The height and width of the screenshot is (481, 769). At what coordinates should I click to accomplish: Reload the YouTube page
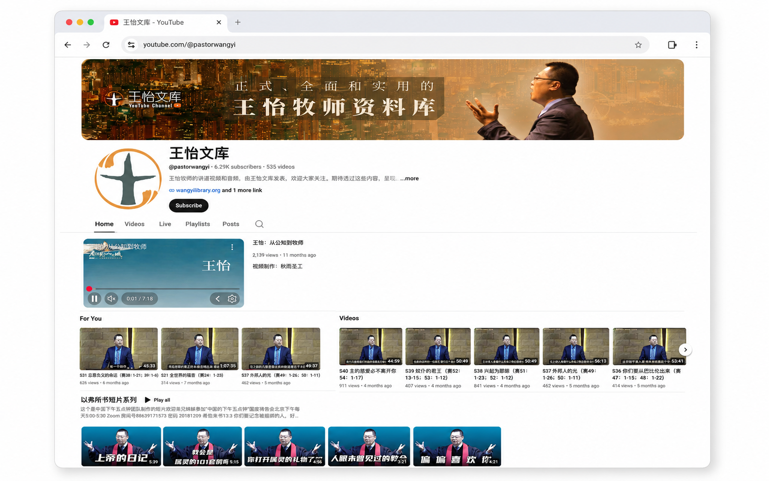point(106,45)
